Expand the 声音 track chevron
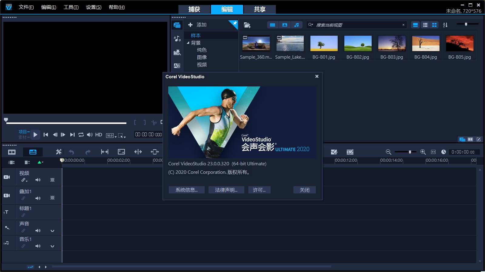Image resolution: width=485 pixels, height=272 pixels. click(52, 231)
